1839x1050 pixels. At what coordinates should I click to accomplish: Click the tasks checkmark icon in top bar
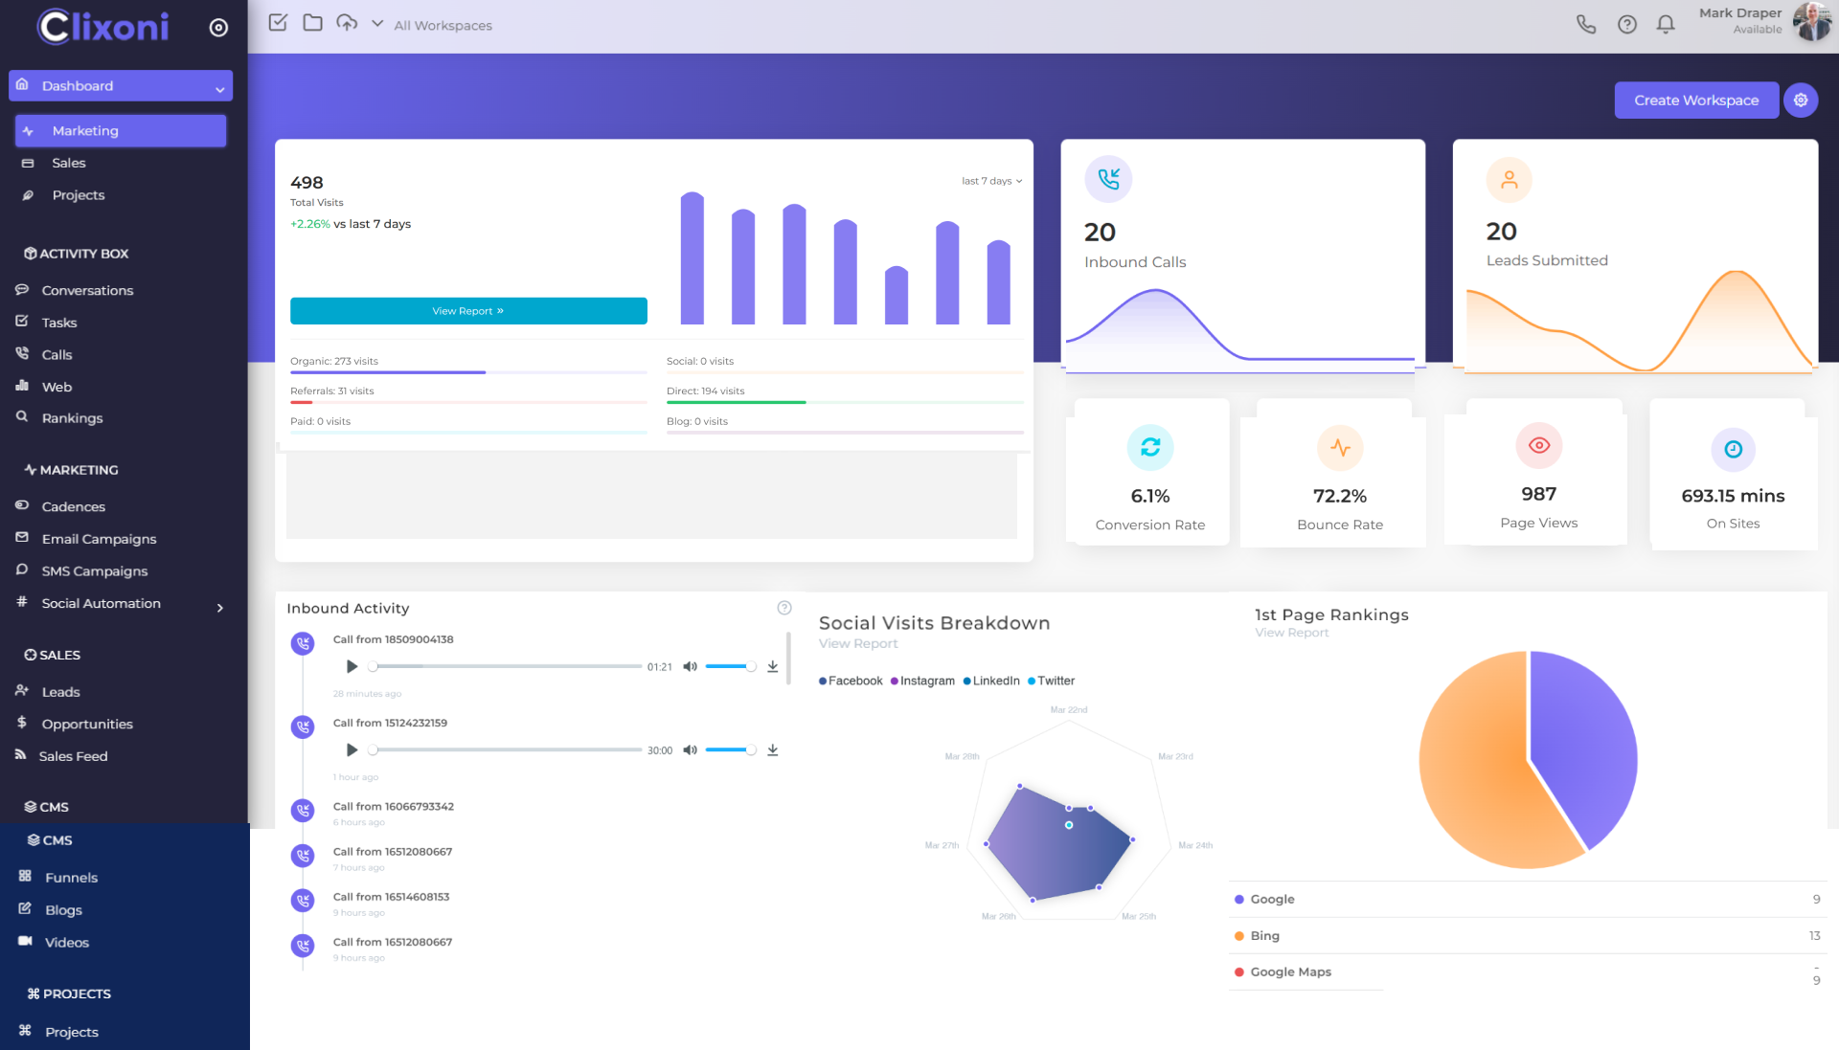click(x=278, y=23)
